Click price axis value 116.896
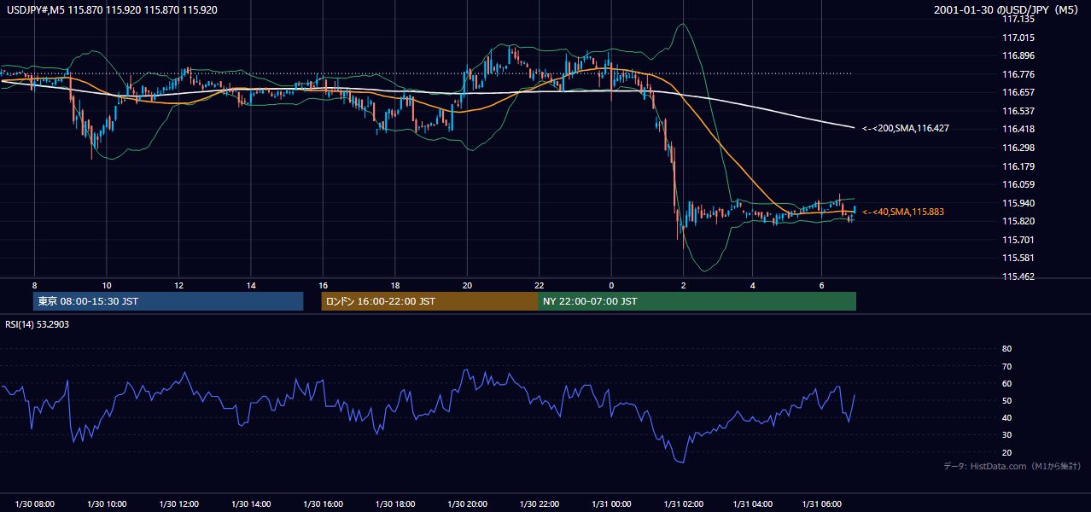This screenshot has height=512, width=1091. pos(1018,55)
